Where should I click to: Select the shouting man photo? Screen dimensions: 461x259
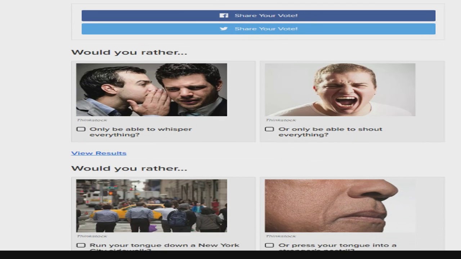click(x=340, y=90)
